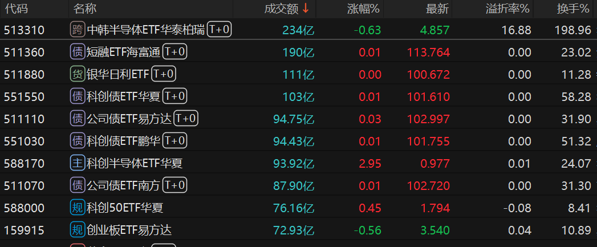Click T+0 tag on 科创债ETF华夏

click(x=174, y=96)
